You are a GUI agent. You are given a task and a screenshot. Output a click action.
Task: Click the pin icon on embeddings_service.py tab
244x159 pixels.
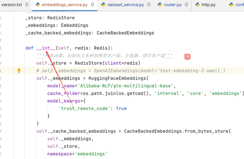tap(92, 5)
